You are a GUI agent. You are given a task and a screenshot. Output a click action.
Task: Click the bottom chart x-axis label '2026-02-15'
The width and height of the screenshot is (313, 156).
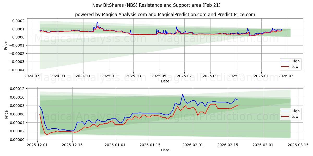pos(228,145)
